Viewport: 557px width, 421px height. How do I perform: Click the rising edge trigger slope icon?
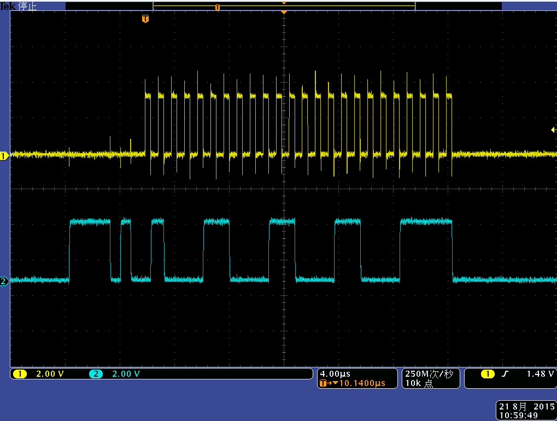pyautogui.click(x=505, y=374)
